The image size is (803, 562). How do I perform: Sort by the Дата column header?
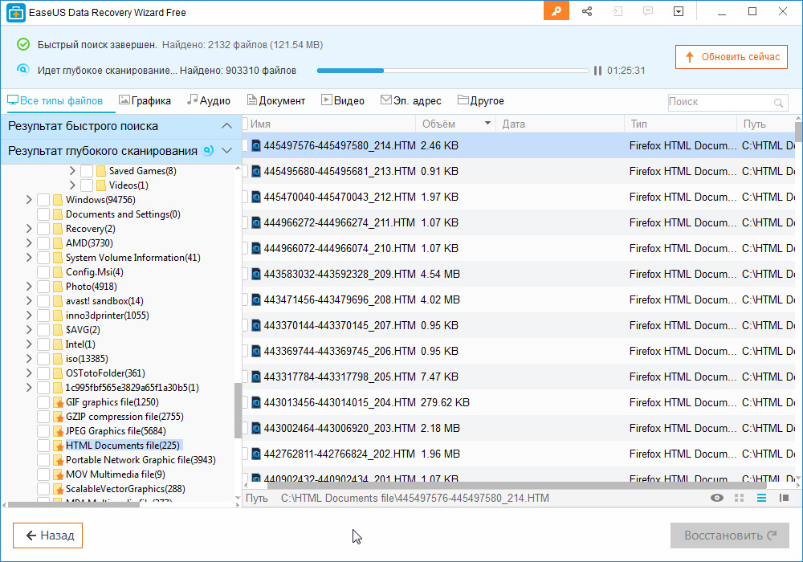[514, 124]
